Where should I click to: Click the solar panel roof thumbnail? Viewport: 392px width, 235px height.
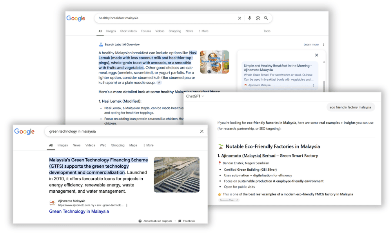tap(176, 174)
